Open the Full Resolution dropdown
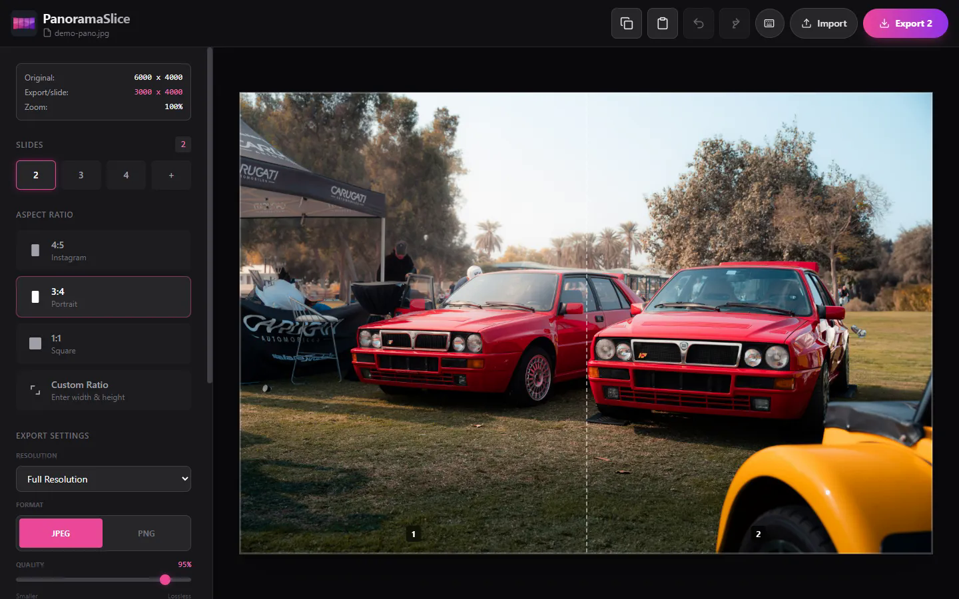959x599 pixels. pyautogui.click(x=103, y=479)
